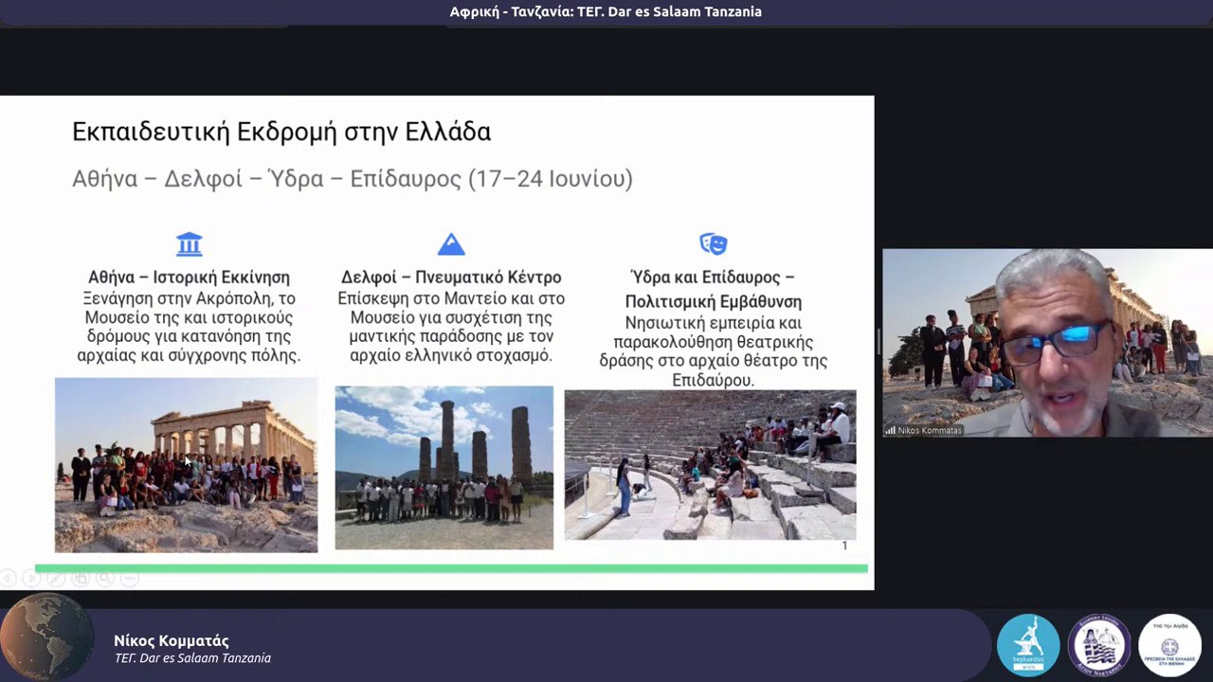This screenshot has height=682, width=1213.
Task: Open the see-all-slides grid icon
Action: (x=81, y=578)
